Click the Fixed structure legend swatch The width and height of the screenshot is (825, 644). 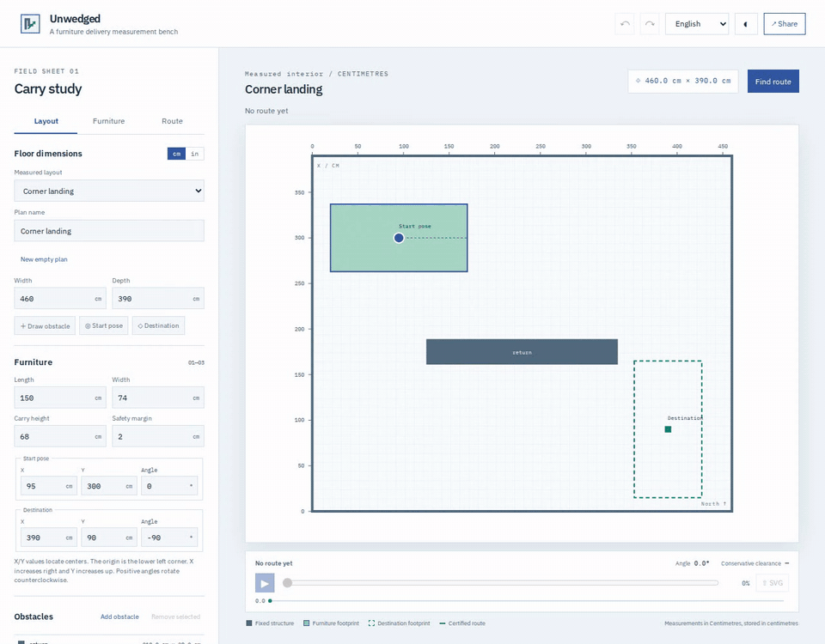(x=249, y=623)
